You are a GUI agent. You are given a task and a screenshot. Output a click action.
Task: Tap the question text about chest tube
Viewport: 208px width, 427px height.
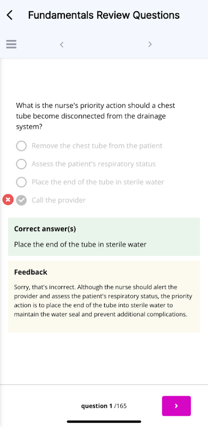coord(96,116)
